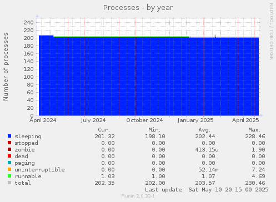
Task: Click the blue sleeping area in graph
Action: pos(148,76)
